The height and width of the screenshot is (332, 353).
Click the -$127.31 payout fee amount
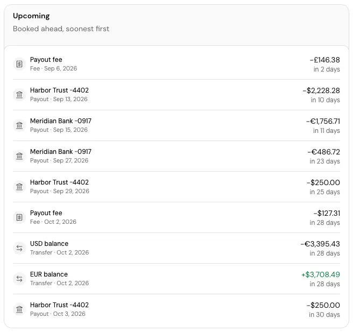pos(327,213)
